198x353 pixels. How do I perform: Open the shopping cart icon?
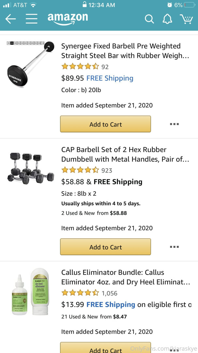coord(186,19)
